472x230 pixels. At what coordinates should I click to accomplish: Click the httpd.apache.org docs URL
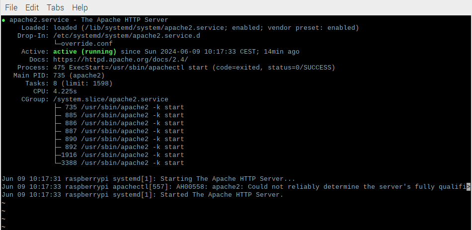[121, 60]
